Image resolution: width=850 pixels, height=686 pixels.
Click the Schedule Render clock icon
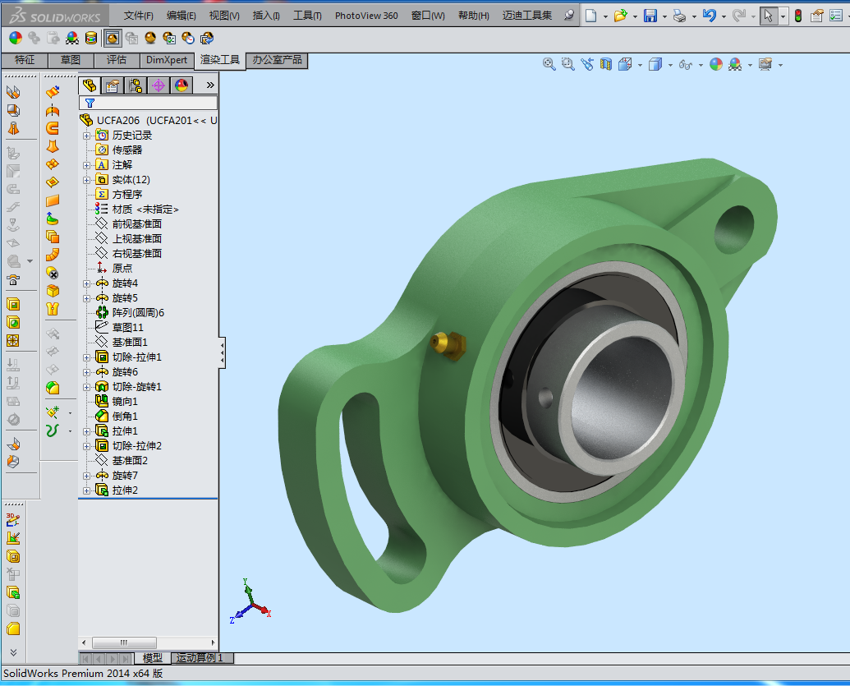pyautogui.click(x=188, y=38)
